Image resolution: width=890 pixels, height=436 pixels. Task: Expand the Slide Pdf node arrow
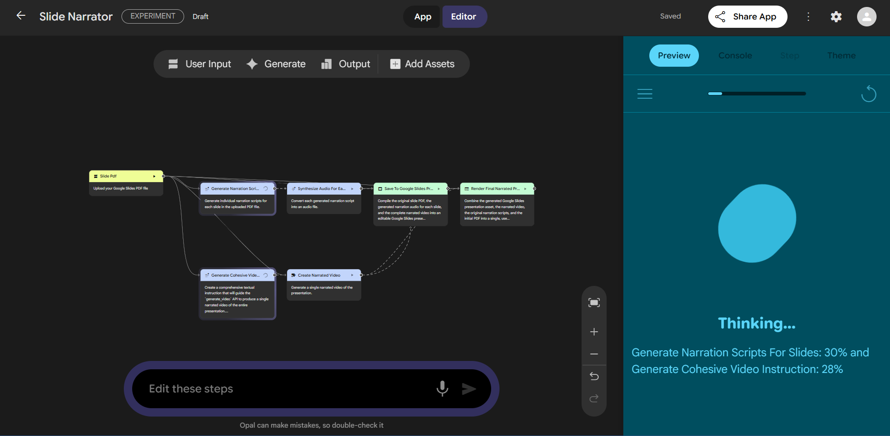(154, 176)
